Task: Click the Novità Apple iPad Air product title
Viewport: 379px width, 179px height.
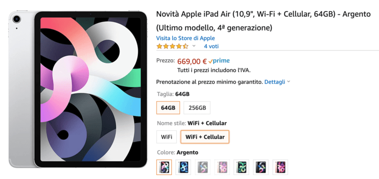Action: pyautogui.click(x=263, y=21)
